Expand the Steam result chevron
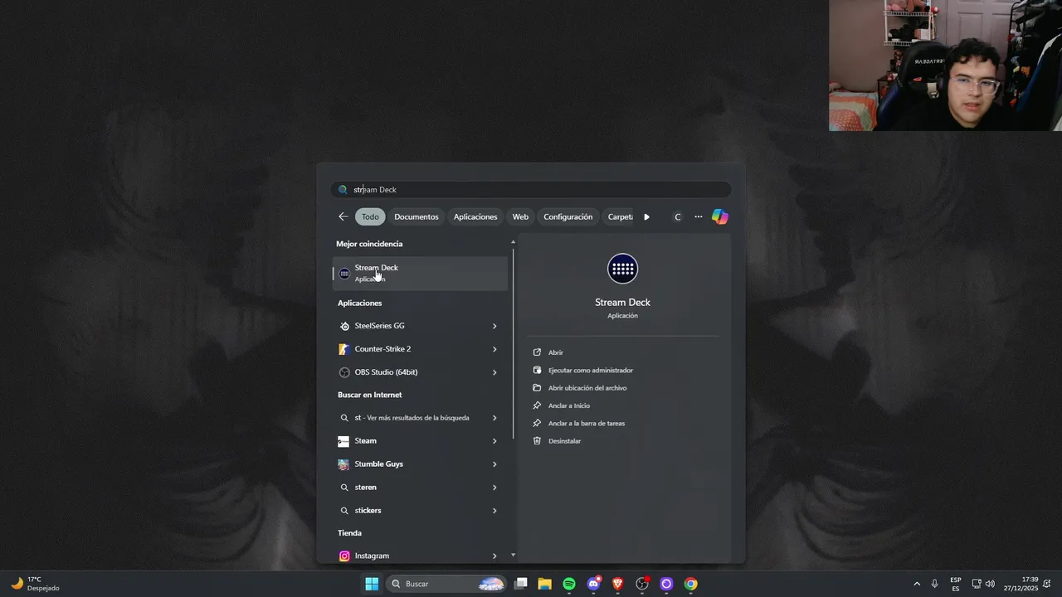 tap(494, 441)
